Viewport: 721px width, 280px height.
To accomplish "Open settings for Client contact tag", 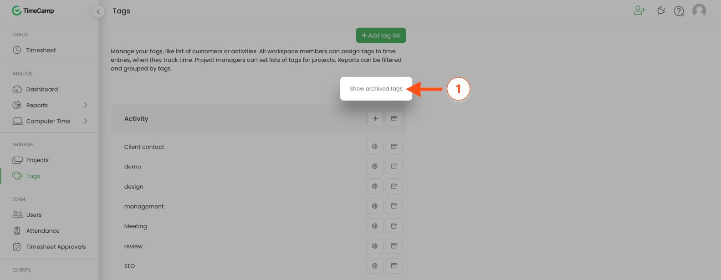I will (x=375, y=147).
